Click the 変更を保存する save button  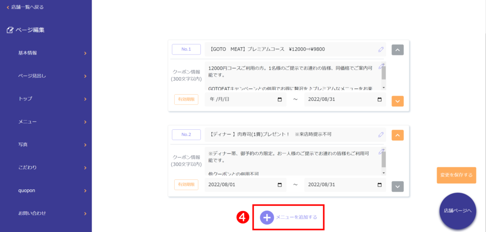[x=456, y=175]
